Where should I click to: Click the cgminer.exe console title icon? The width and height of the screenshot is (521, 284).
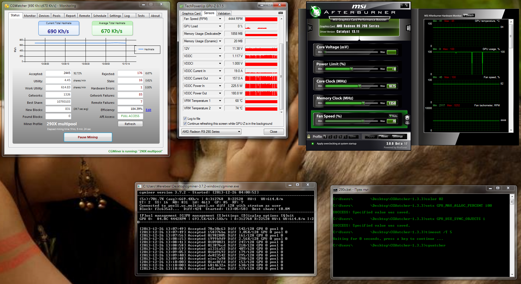click(140, 186)
